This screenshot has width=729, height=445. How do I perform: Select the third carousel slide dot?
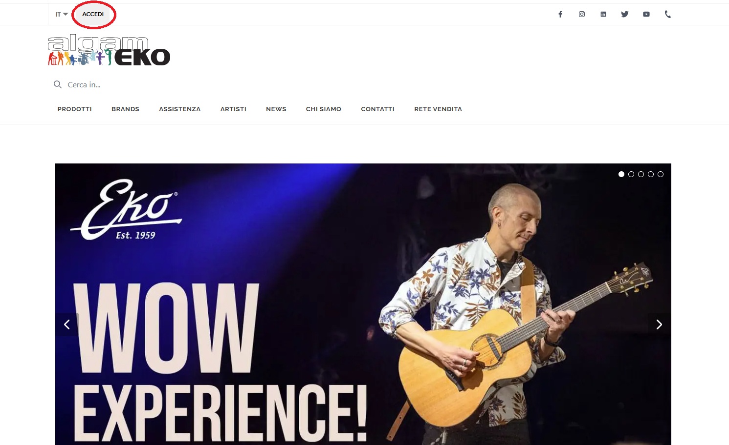[641, 174]
